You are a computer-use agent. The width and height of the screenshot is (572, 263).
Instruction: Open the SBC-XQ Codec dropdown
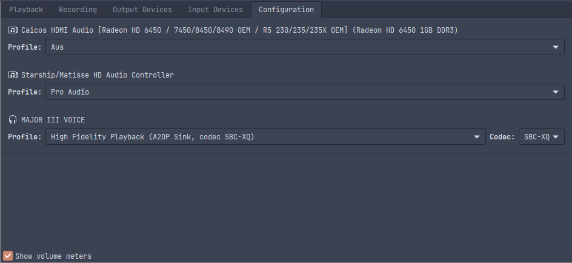click(541, 137)
